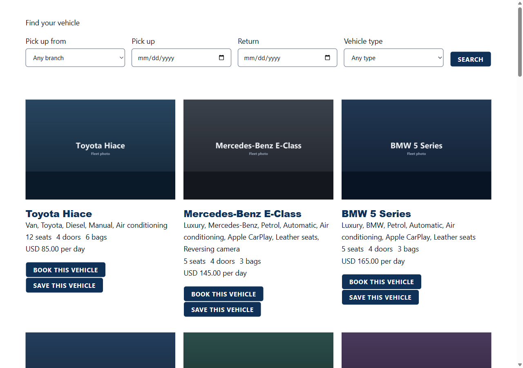Save the Toyota Hiace vehicle

tap(64, 285)
